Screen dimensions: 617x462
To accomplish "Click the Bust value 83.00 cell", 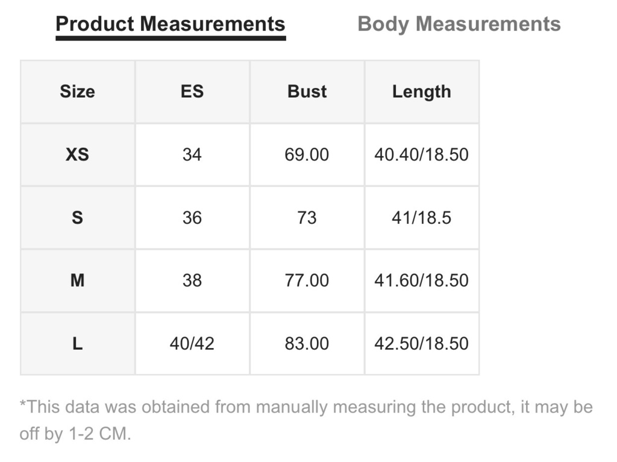I will 307,343.
